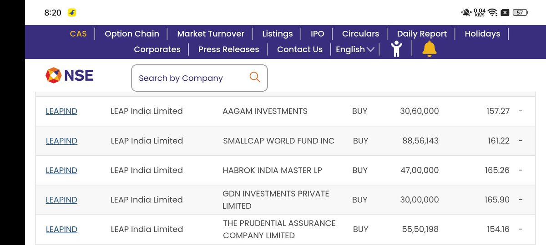Tap the Flipkart notification icon in status bar
This screenshot has width=546, height=245.
pos(72,13)
